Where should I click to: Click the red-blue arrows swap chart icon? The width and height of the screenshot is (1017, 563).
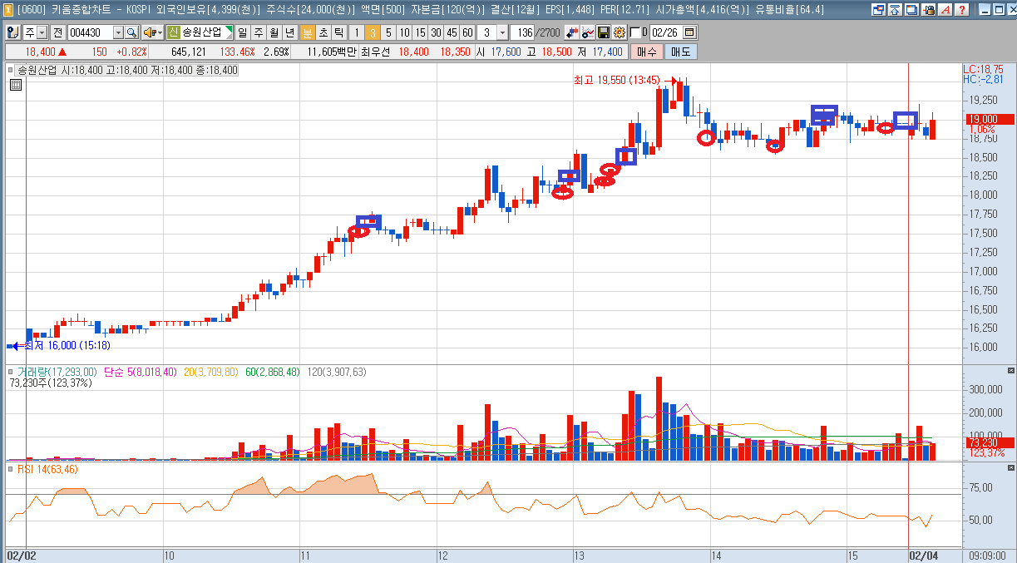click(572, 32)
